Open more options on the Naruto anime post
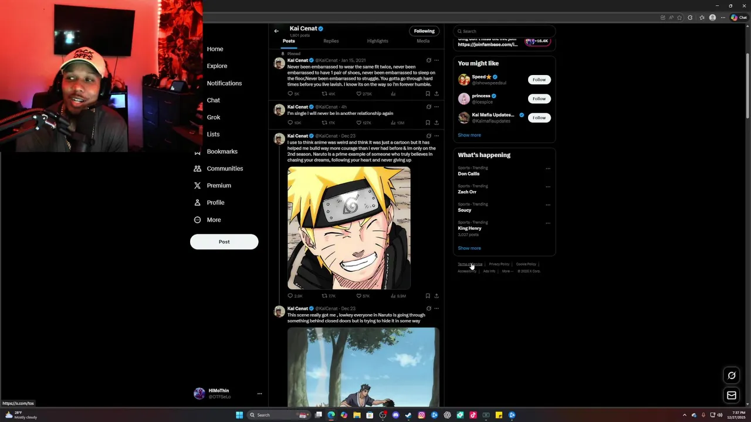Screen dimensions: 751x422 coord(436,136)
